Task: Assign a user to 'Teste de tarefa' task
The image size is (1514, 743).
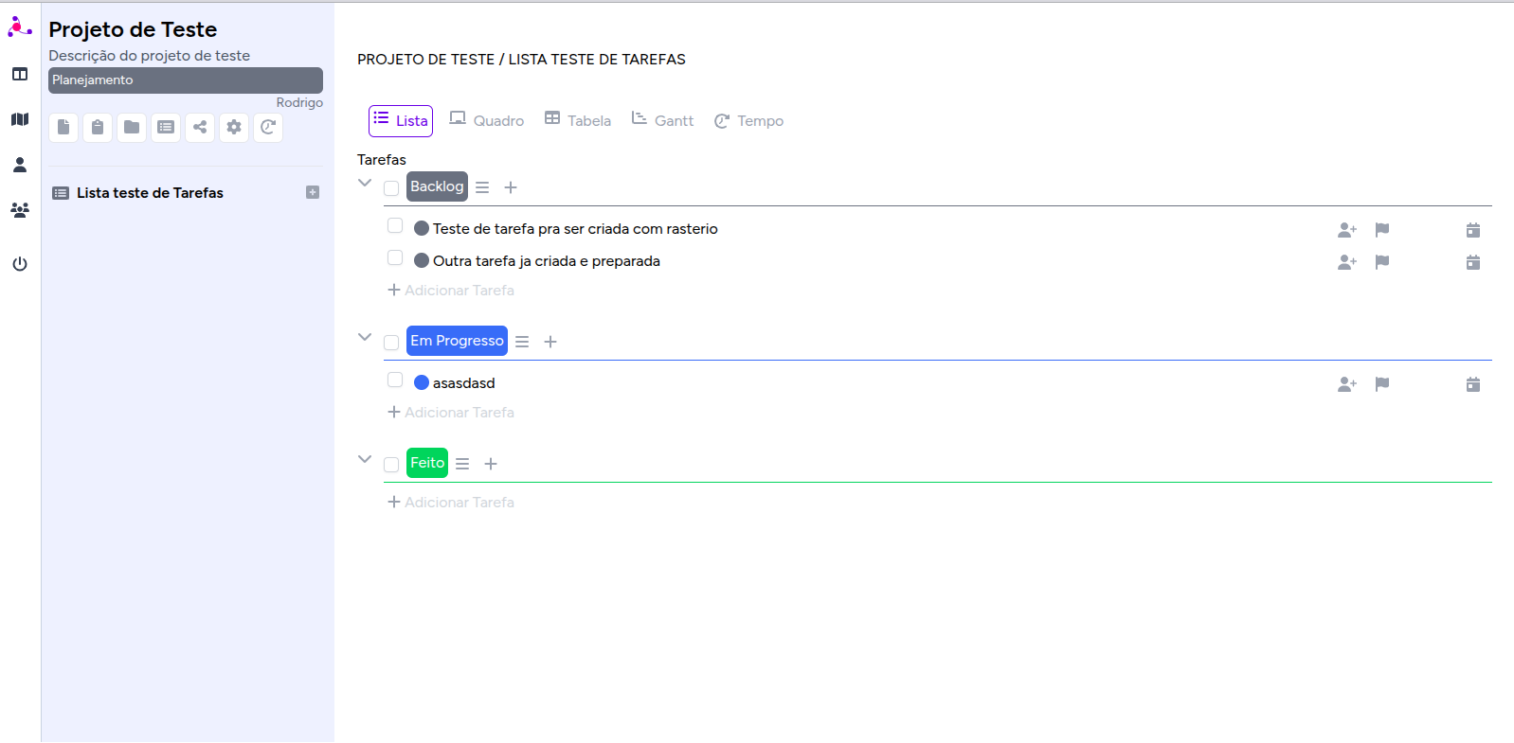Action: click(1347, 230)
